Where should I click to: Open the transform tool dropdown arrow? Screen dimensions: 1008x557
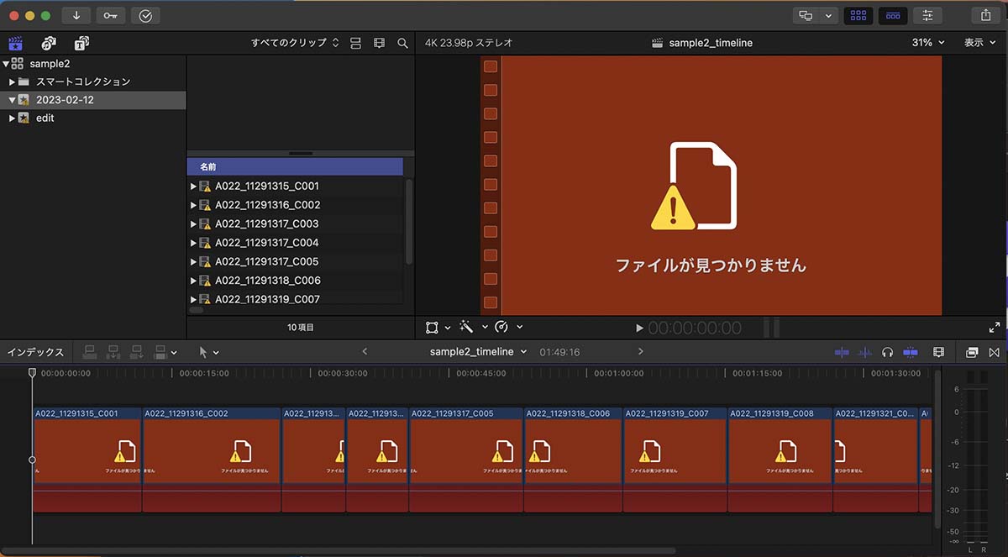[448, 328]
